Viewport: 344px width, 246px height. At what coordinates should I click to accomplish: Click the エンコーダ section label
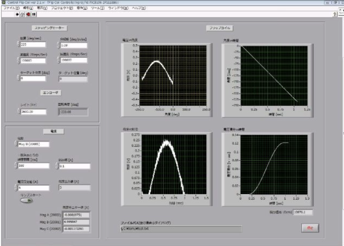point(51,93)
